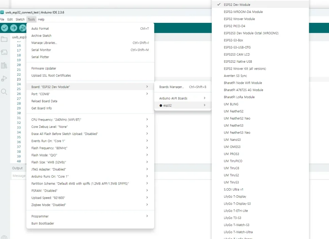
Task: Open the Debug sidebar icon
Action: tap(4, 78)
